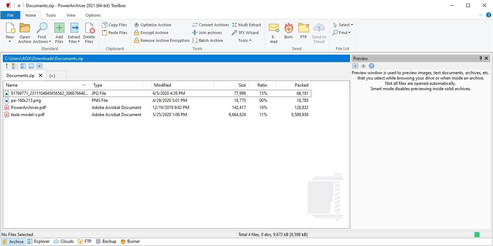Expand the Extract Files dropdown

[x=74, y=42]
